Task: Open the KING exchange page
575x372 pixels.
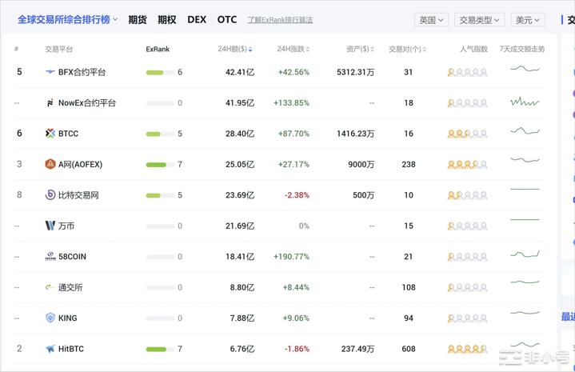Action: click(x=68, y=318)
